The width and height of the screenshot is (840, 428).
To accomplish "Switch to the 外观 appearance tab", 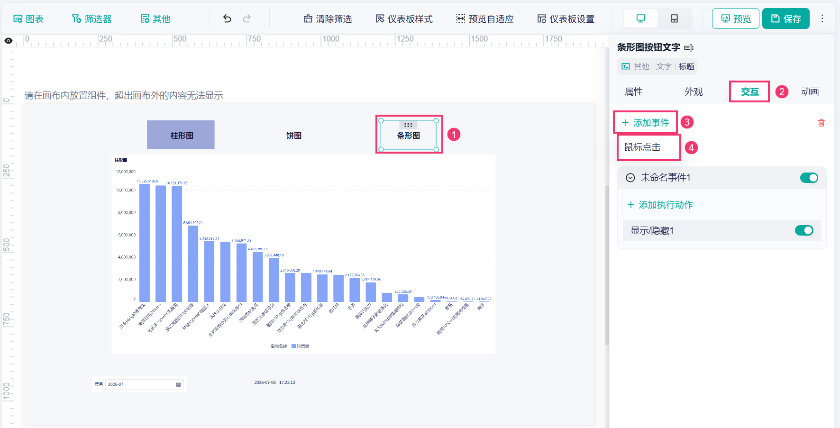I will 694,91.
